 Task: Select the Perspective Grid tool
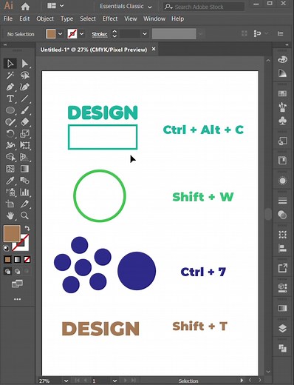pyautogui.click(x=24, y=157)
